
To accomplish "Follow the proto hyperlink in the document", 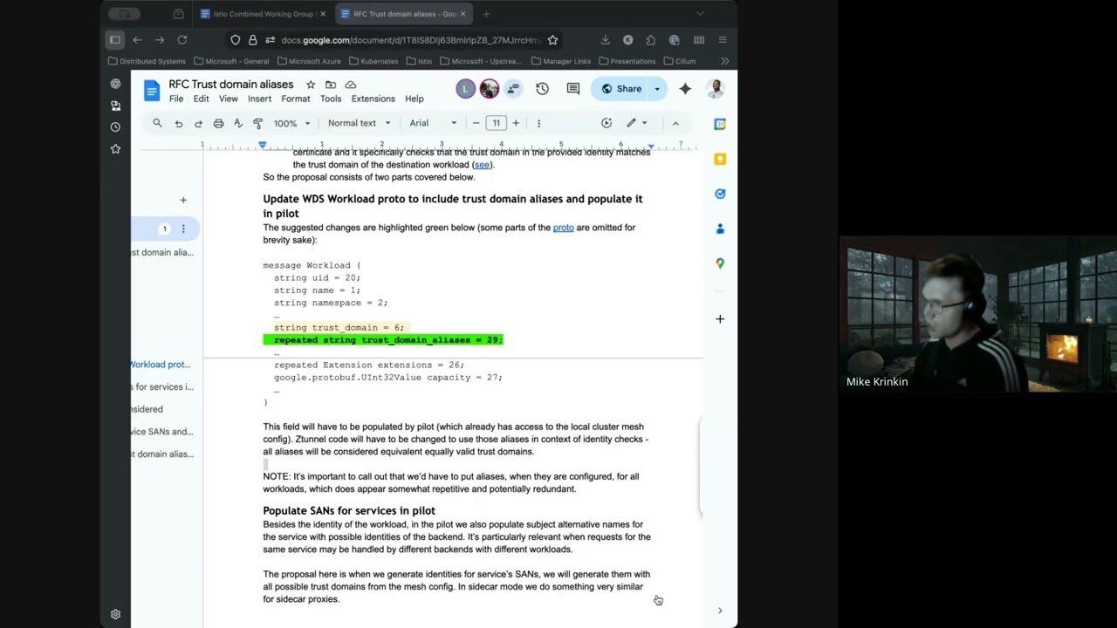I will [x=563, y=228].
